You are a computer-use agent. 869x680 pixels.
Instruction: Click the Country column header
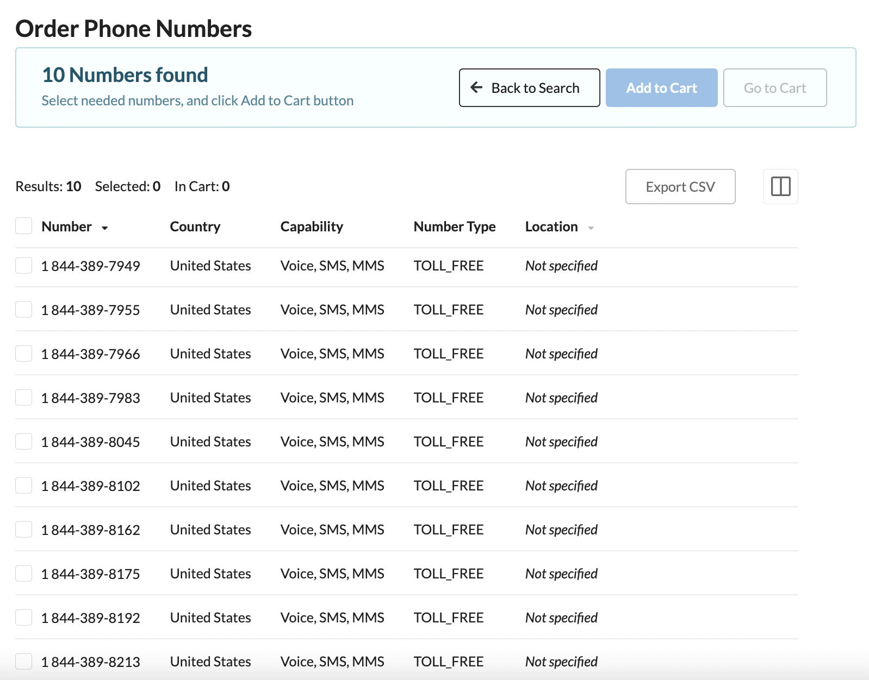(x=195, y=226)
